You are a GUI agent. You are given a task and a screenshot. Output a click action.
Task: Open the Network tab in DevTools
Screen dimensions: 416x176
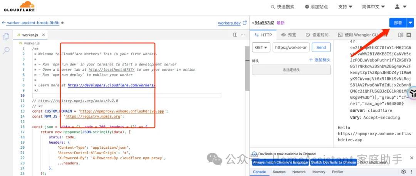pyautogui.click(x=299, y=172)
